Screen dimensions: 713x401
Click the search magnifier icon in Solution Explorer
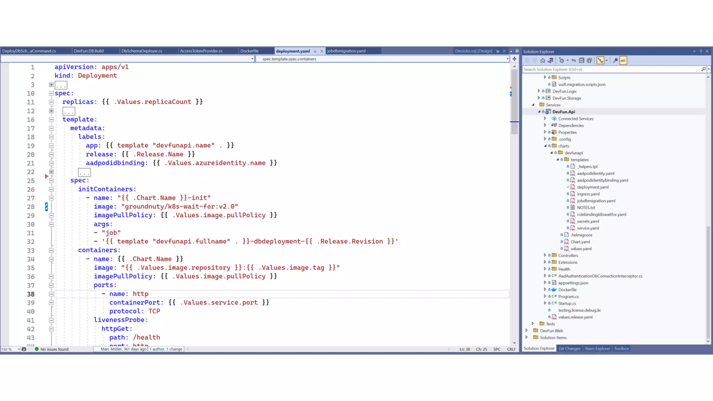[703, 69]
